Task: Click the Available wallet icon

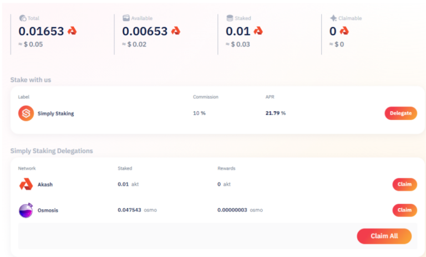Action: tap(126, 18)
